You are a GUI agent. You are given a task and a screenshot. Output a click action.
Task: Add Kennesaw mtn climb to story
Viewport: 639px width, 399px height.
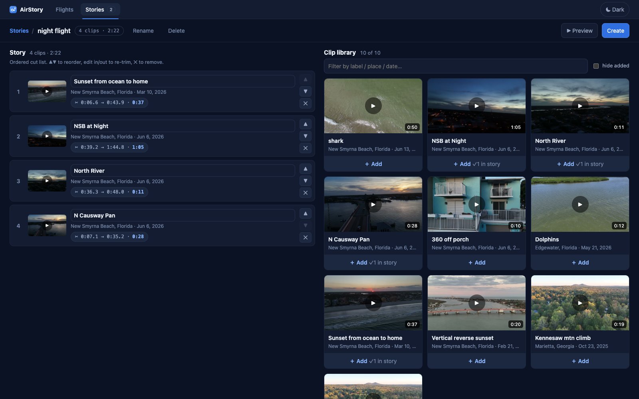[580, 361]
